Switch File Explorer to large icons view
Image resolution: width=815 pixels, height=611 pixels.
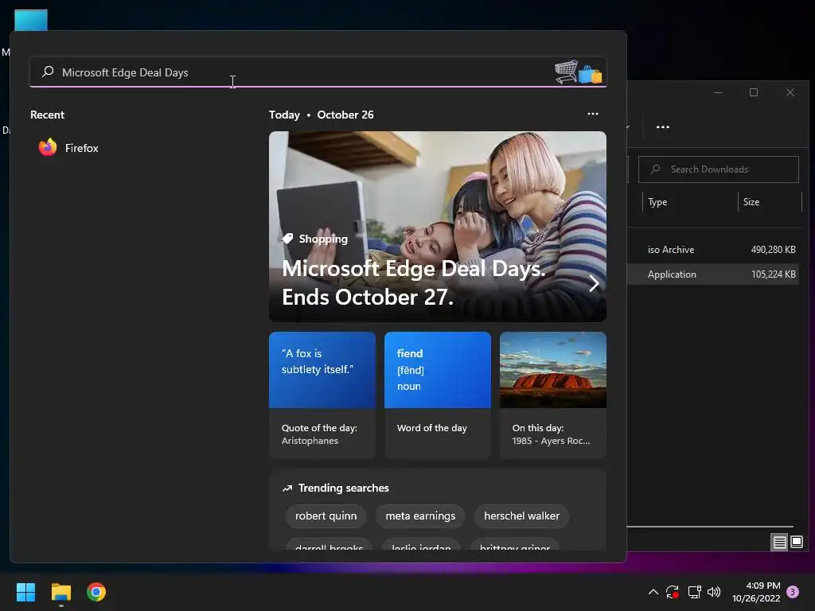796,543
